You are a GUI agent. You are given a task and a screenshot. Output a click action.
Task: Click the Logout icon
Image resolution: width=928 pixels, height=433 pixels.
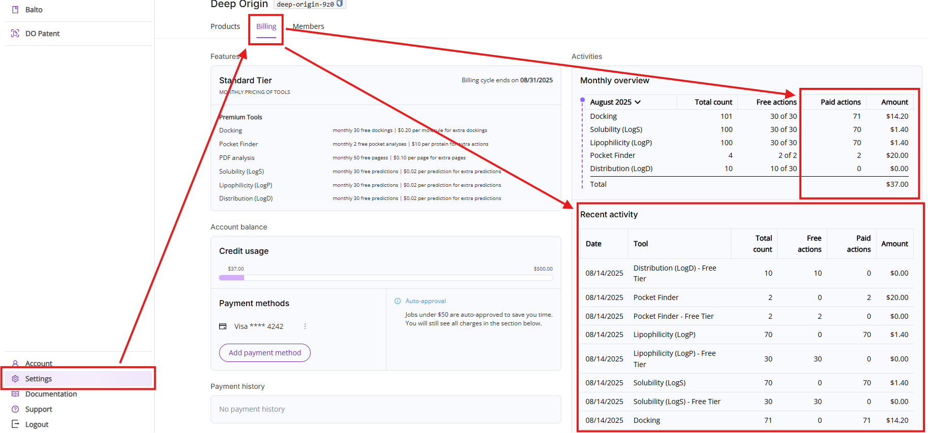(x=15, y=424)
